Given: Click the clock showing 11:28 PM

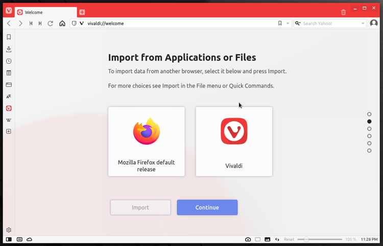Looking at the screenshot, I should [x=369, y=239].
